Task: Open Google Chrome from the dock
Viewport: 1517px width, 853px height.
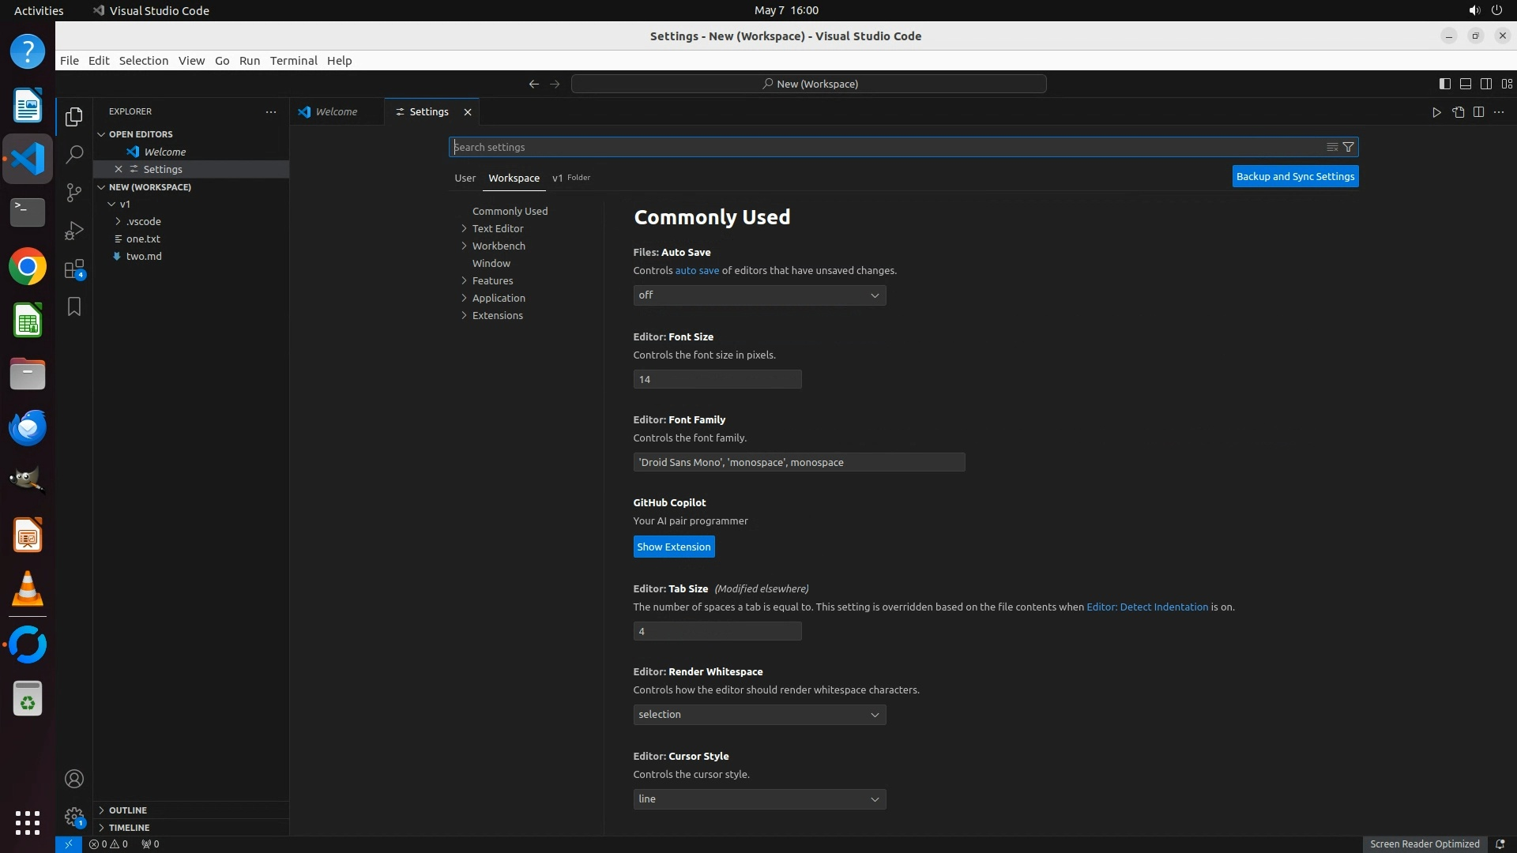Action: (28, 267)
